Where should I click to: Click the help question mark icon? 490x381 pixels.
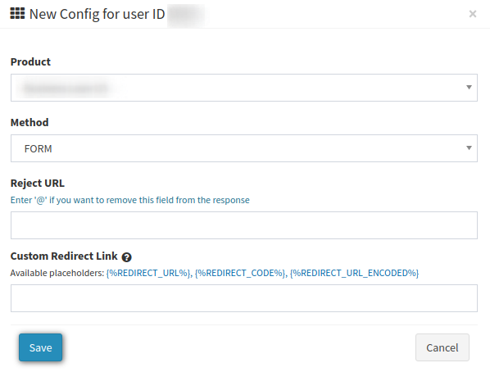pos(126,257)
